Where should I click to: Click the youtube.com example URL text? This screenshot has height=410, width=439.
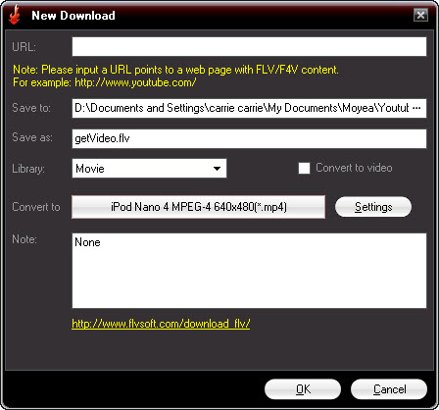135,82
